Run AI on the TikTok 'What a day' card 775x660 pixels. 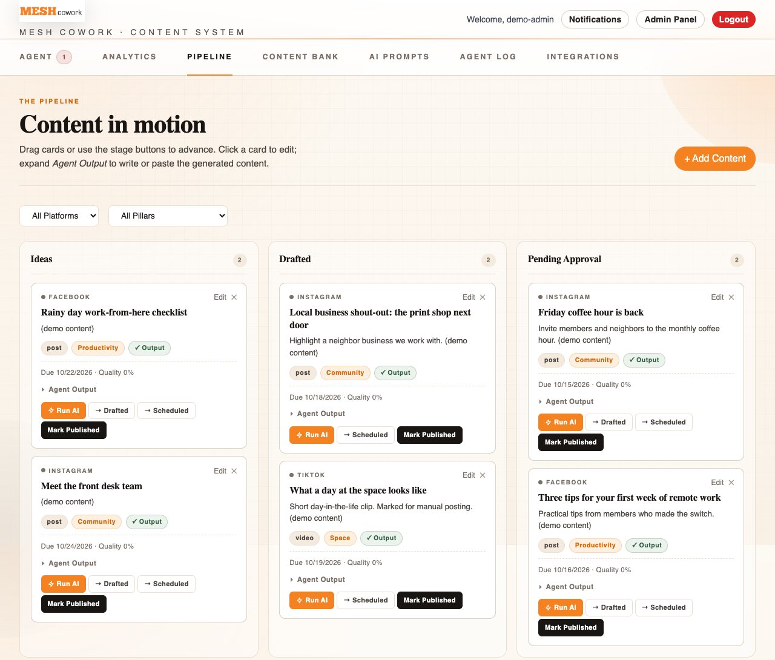pos(312,600)
